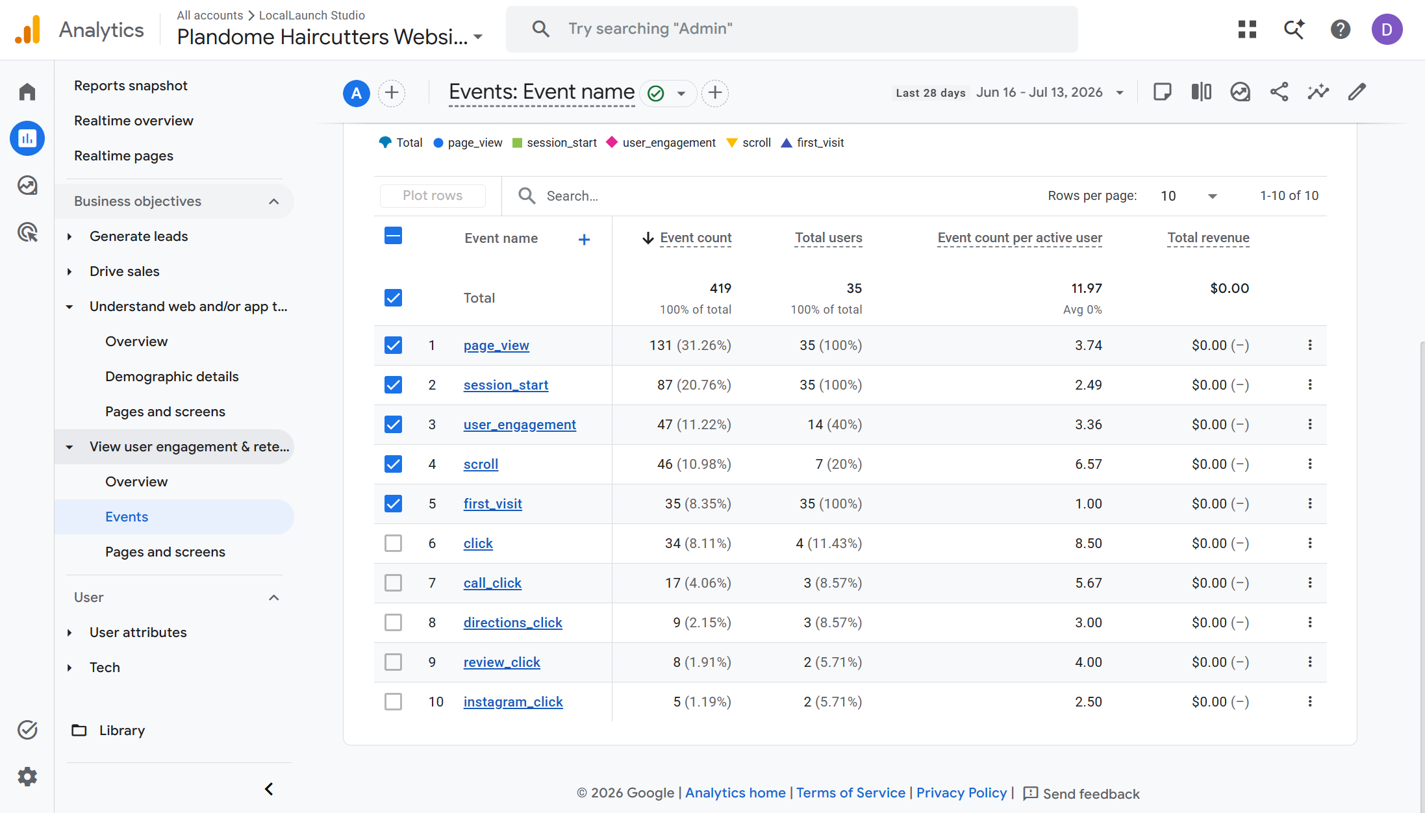
Task: Open the date range dropdown arrow
Action: 1120,93
